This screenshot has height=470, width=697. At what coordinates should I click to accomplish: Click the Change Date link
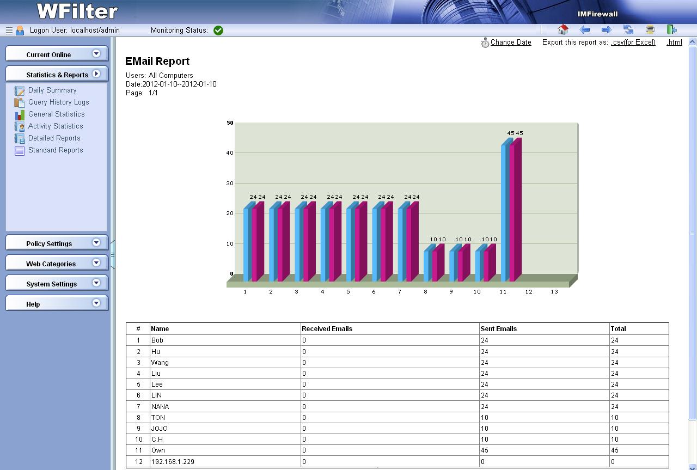(510, 42)
